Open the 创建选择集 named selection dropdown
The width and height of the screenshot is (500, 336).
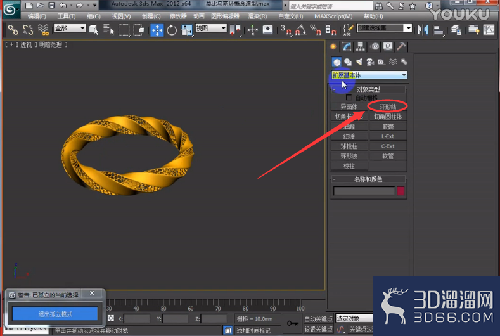385,28
